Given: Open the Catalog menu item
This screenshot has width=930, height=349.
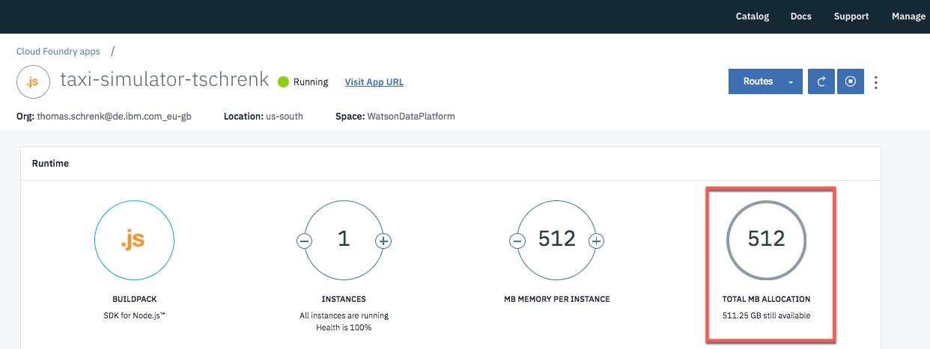Looking at the screenshot, I should click(753, 16).
